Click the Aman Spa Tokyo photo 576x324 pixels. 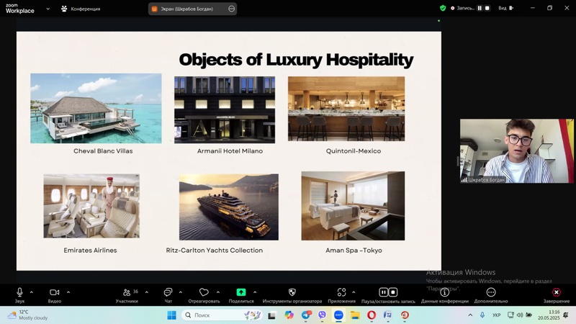pos(353,206)
